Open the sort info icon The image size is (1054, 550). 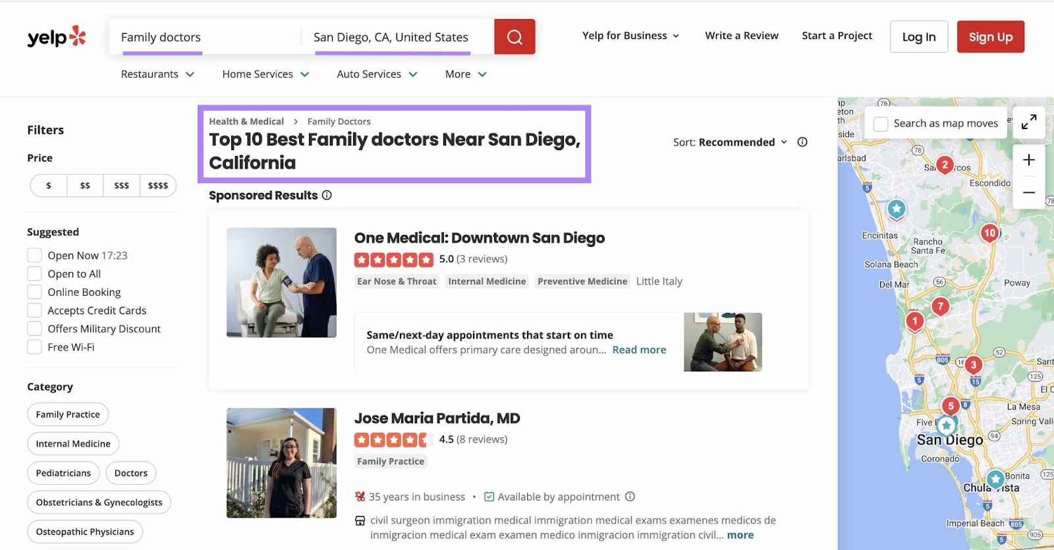(x=802, y=142)
